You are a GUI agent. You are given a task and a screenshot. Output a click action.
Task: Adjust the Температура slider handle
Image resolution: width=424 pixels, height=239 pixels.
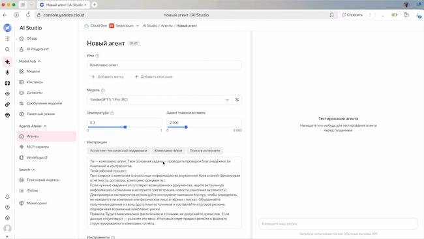coord(125,127)
